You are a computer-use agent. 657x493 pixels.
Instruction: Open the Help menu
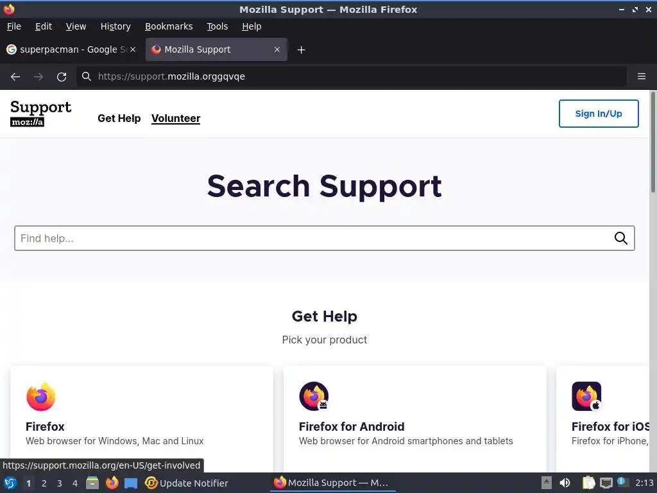tap(252, 26)
